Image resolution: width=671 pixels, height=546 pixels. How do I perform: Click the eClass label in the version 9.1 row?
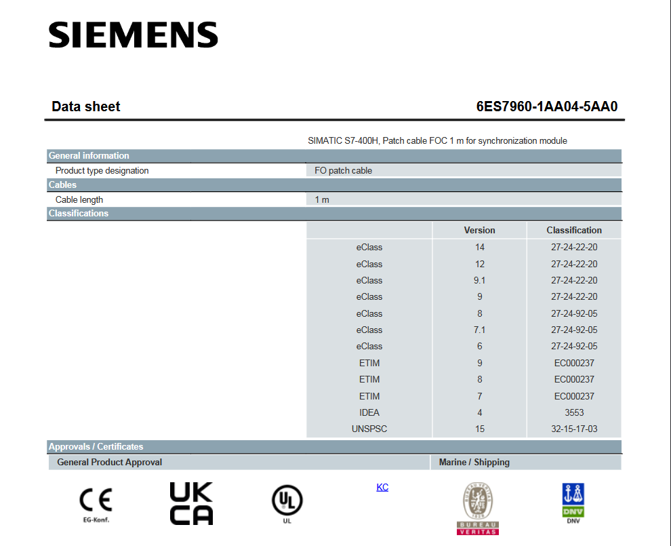click(x=369, y=281)
